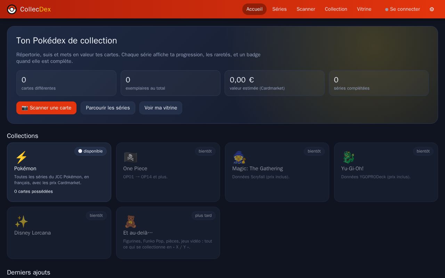Click the One Piece pirate flag icon
This screenshot has width=445, height=278.
pyautogui.click(x=130, y=157)
